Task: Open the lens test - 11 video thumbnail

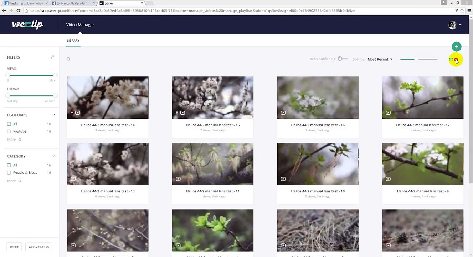Action: pyautogui.click(x=213, y=164)
